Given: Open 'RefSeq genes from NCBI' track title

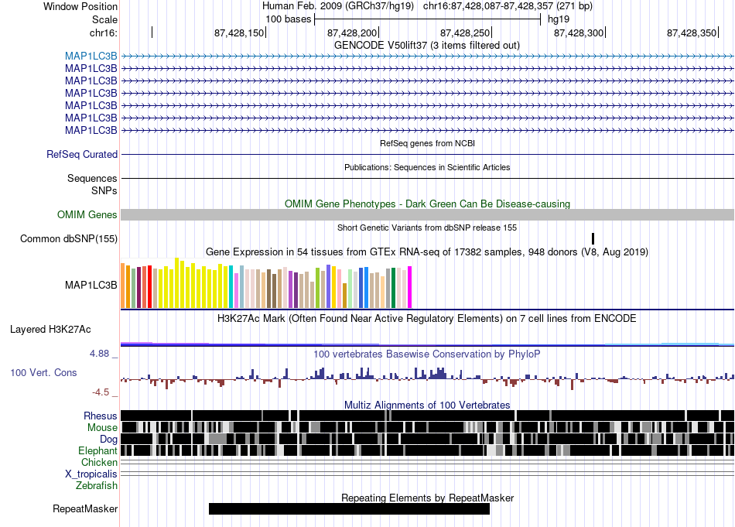Looking at the screenshot, I should click(x=427, y=143).
